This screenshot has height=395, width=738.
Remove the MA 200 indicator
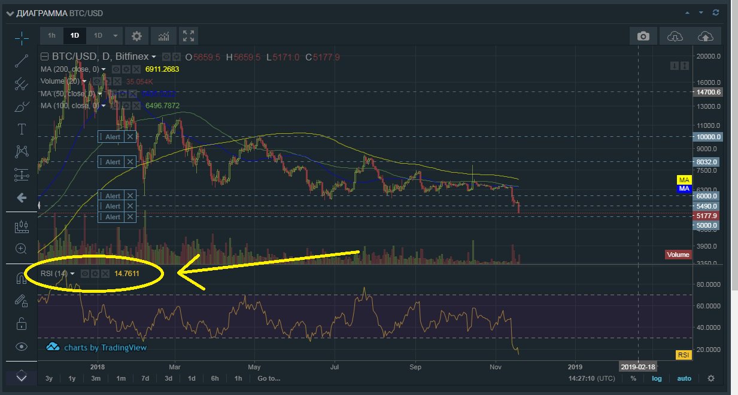point(136,69)
